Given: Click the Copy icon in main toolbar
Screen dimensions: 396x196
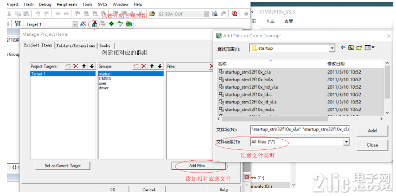Looking at the screenshot, I should coord(18,14).
